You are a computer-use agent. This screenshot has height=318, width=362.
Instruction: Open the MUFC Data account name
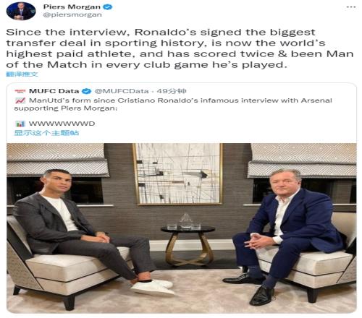54,91
